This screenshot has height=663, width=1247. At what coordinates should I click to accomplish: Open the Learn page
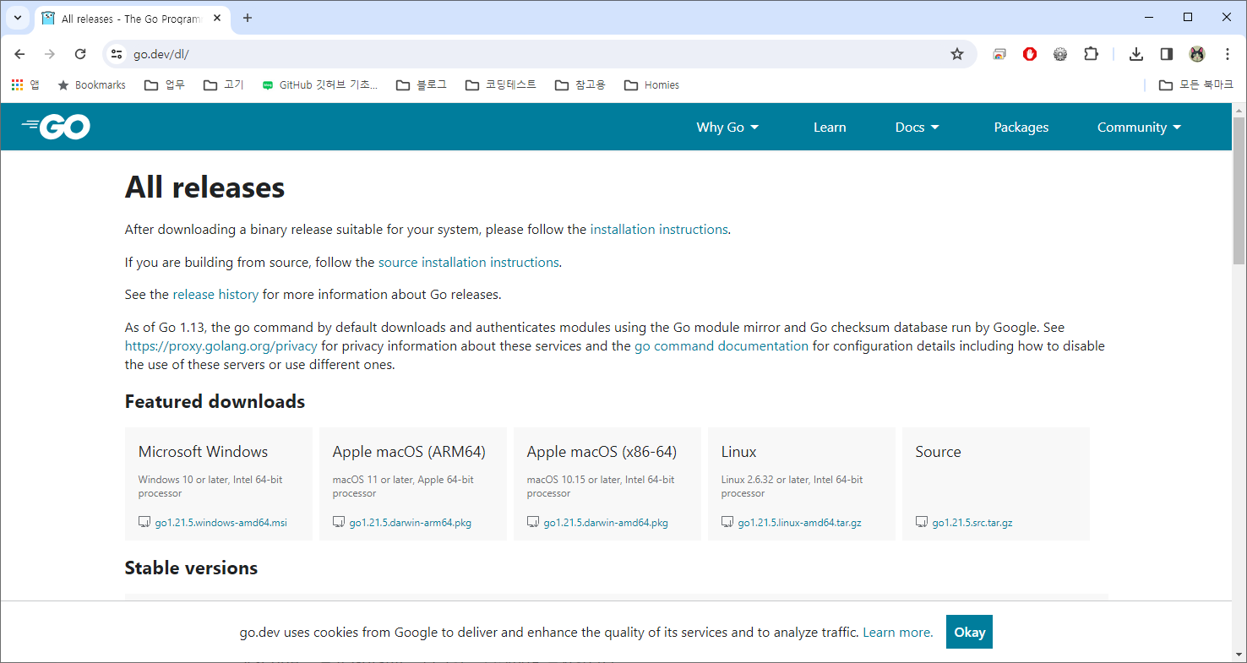[830, 127]
